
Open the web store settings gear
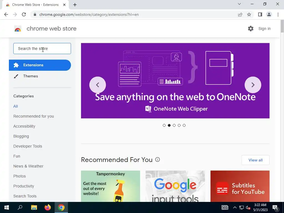coord(251,29)
